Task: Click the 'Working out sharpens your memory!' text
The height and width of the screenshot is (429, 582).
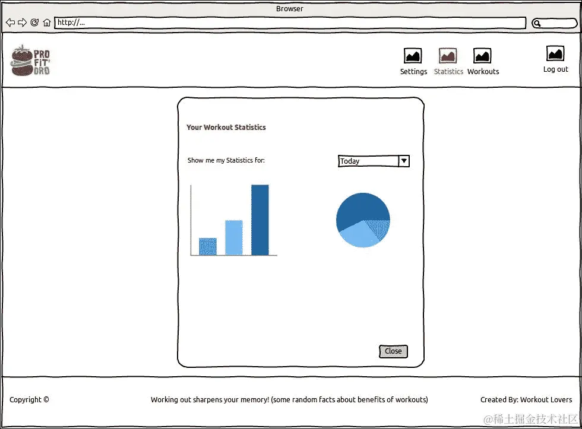Action: coord(210,400)
